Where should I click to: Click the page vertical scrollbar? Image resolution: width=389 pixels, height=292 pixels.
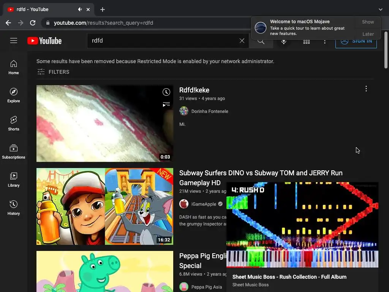(x=386, y=50)
